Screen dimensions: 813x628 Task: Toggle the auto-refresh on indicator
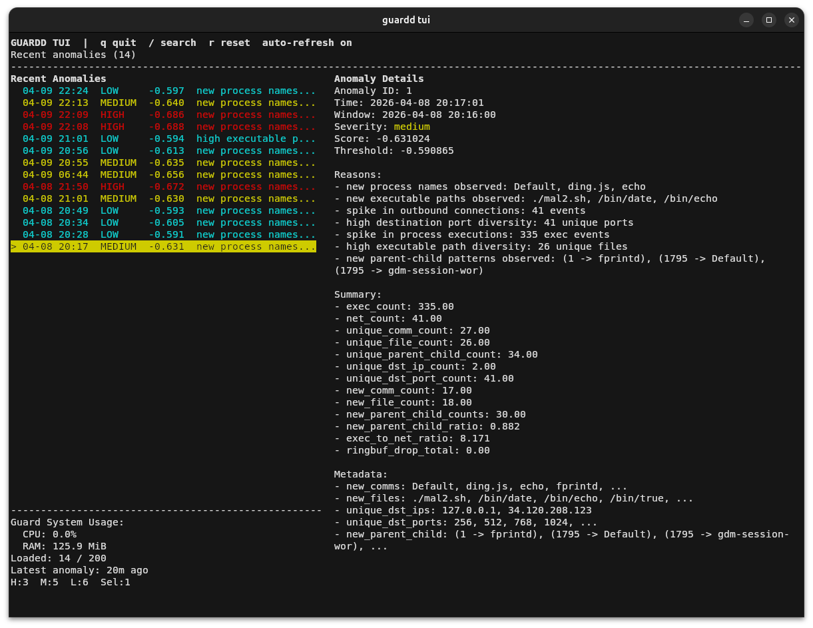(307, 43)
